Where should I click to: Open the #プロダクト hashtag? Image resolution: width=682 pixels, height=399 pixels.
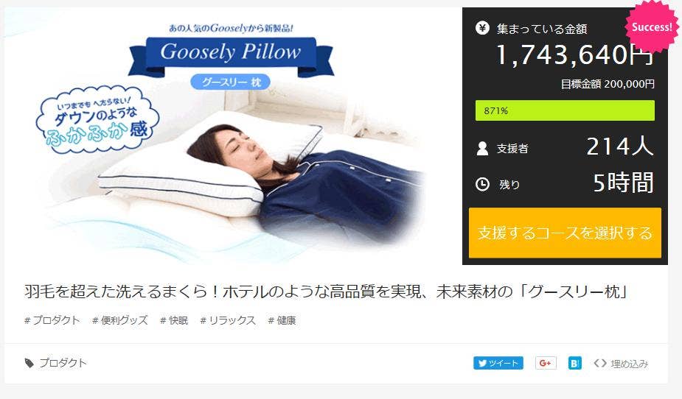[52, 320]
